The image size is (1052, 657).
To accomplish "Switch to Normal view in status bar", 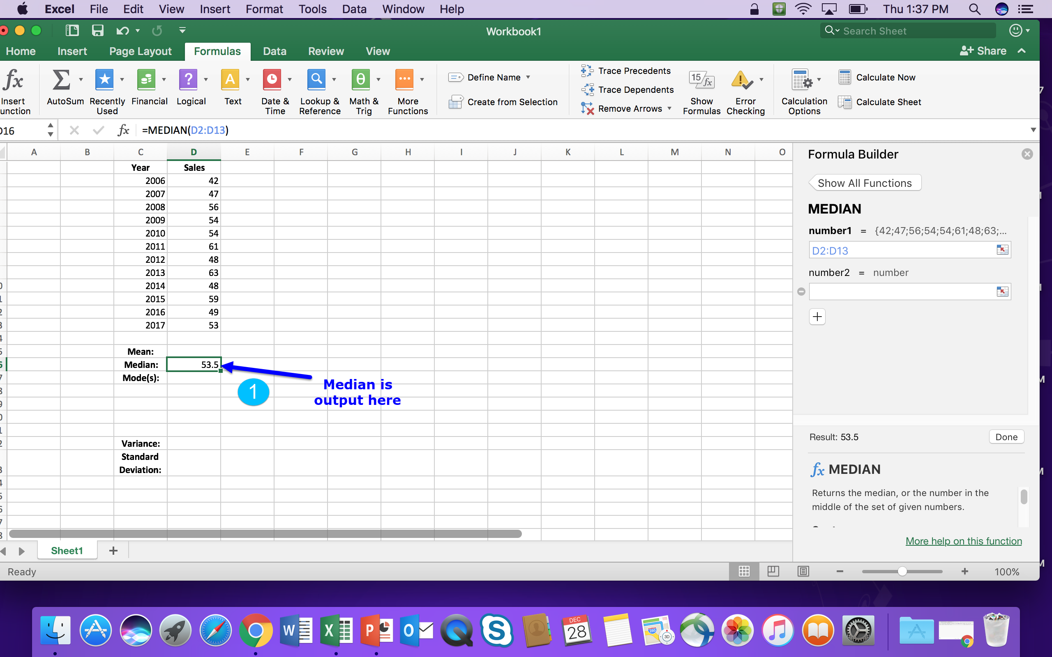I will (744, 572).
